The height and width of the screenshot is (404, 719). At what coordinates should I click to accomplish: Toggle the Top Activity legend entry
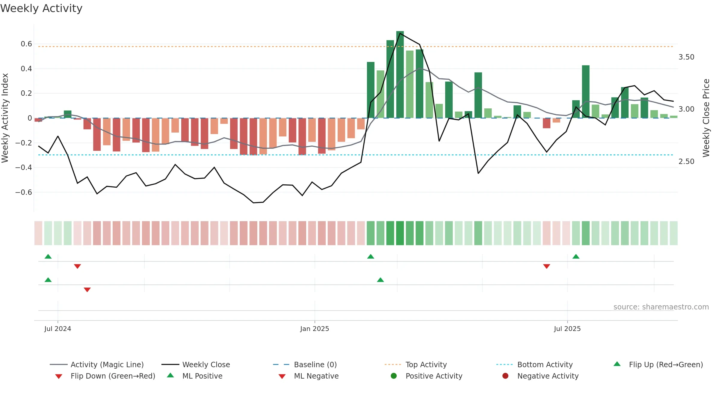pyautogui.click(x=416, y=364)
